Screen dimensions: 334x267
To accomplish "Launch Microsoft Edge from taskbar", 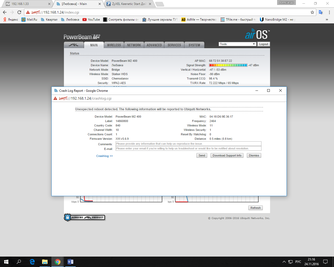I will pyautogui.click(x=32, y=262).
